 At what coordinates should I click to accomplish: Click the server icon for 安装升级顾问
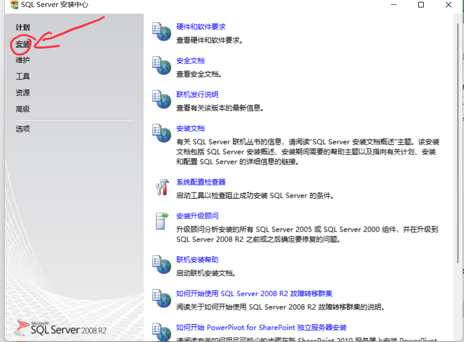click(162, 221)
